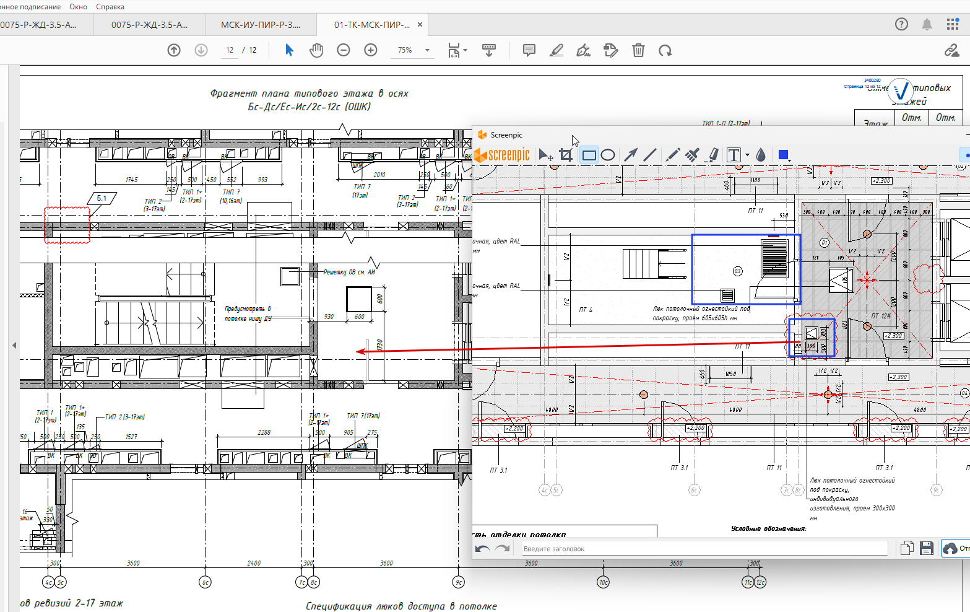This screenshot has height=612, width=970.
Task: Open the fit page options dropdown
Action: pos(465,50)
